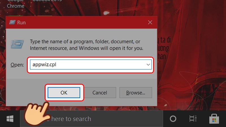Click the Browse... button

click(x=136, y=93)
